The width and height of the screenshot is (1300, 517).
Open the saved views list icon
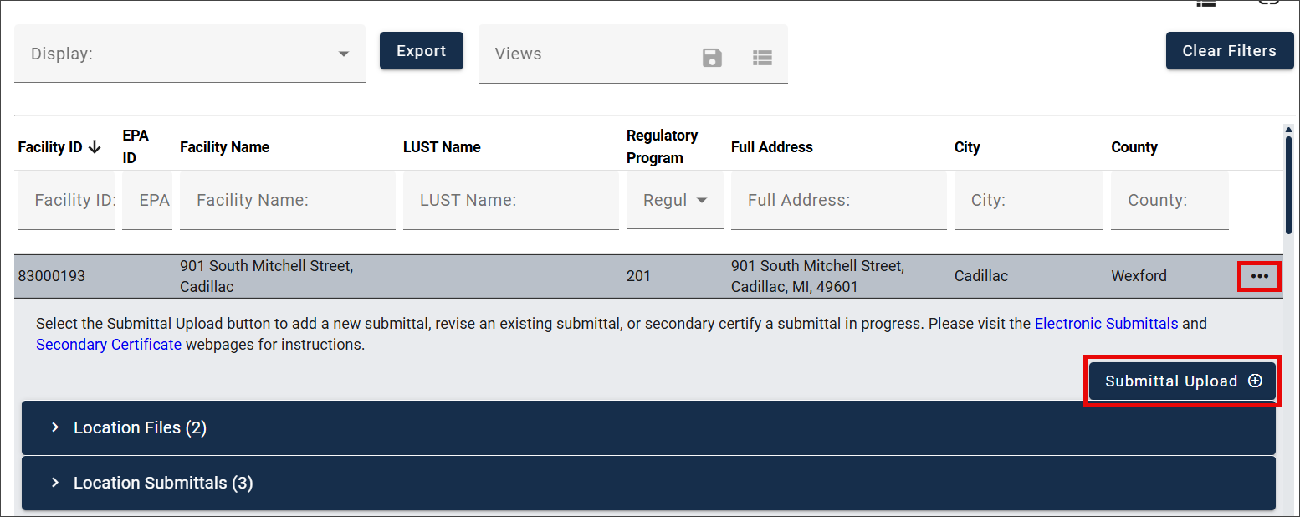click(x=762, y=58)
